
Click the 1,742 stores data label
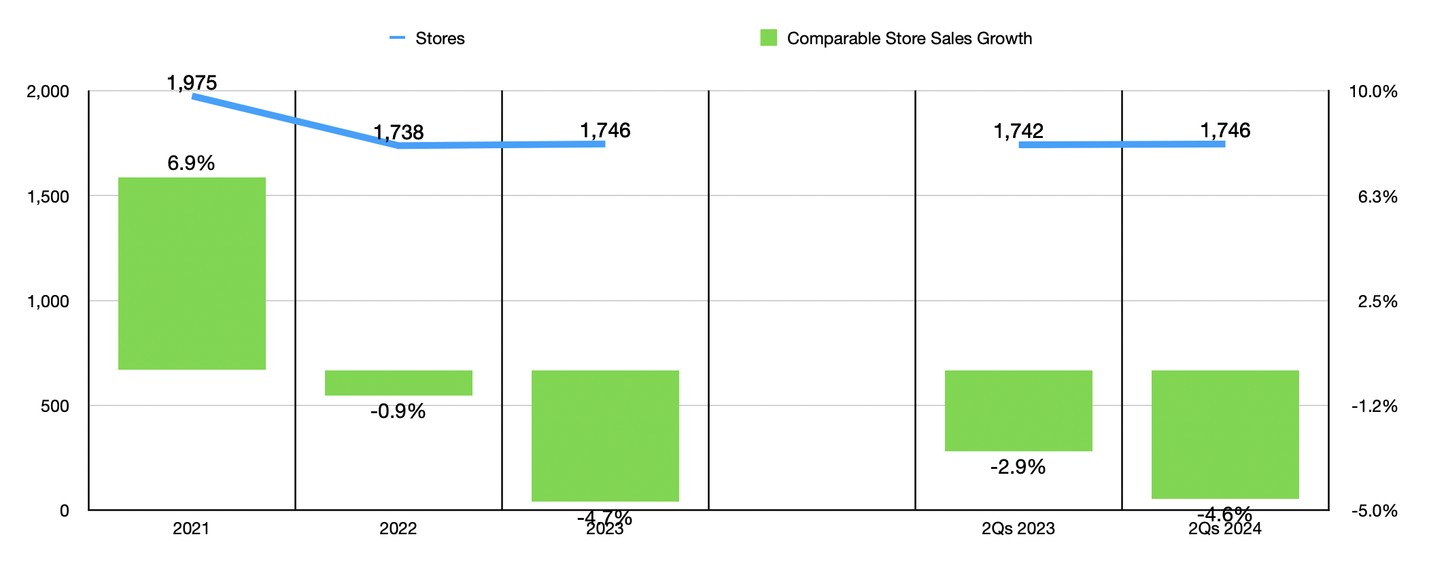click(1018, 130)
